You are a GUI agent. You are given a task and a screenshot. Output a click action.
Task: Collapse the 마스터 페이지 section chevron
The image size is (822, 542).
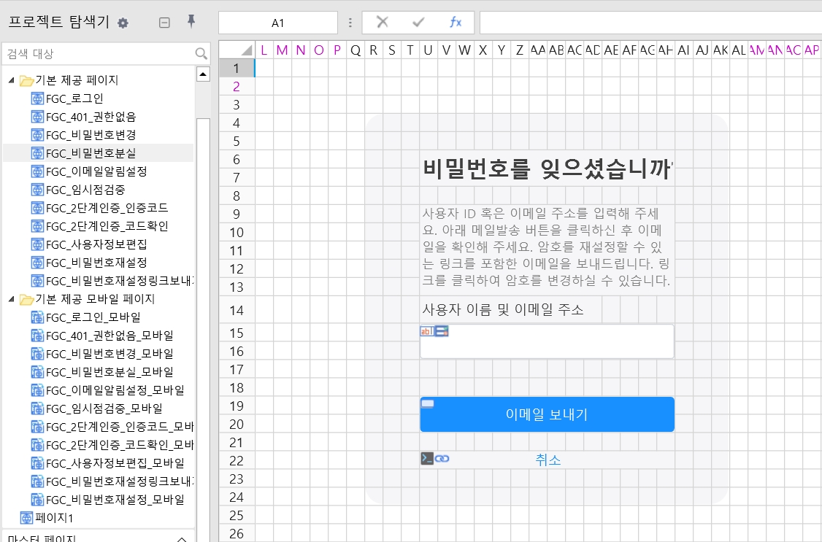tap(183, 538)
